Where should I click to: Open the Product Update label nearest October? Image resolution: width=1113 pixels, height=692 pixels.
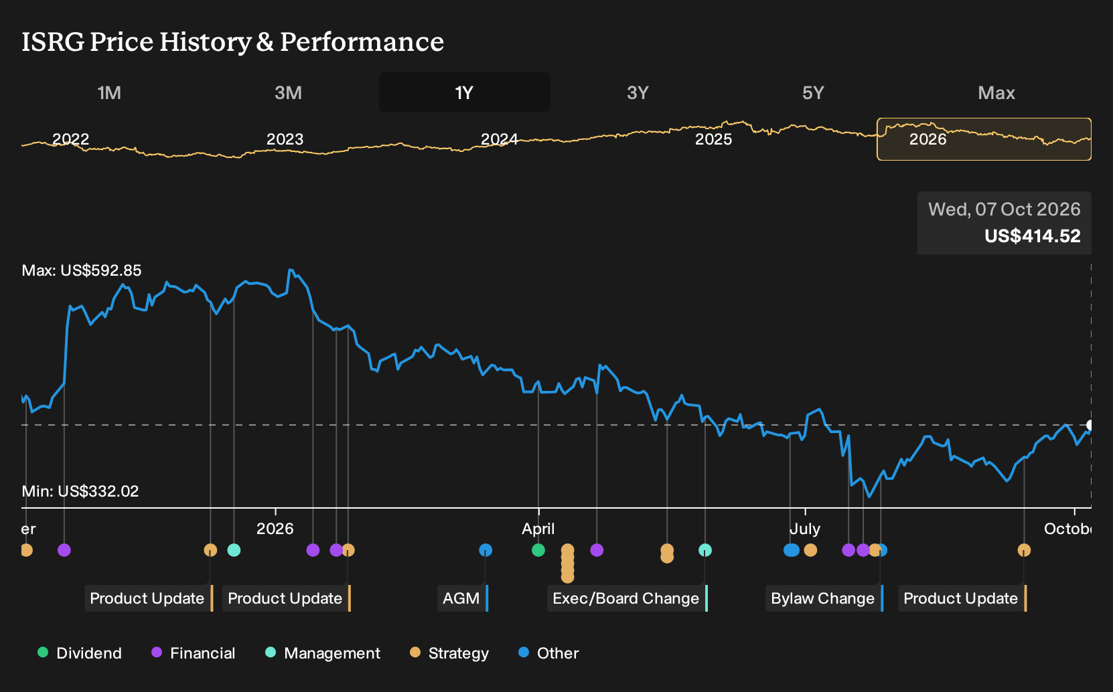[x=962, y=598]
